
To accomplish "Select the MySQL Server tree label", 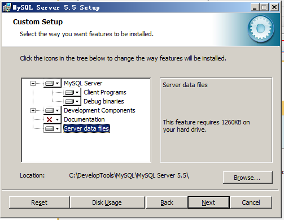I will click(x=83, y=83).
